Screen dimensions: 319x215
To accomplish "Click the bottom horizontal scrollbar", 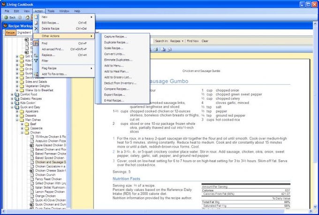I will tap(157, 211).
